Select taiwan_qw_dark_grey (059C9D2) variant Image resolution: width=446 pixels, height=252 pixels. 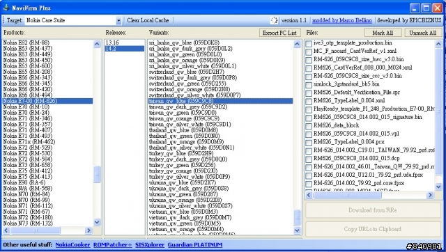tap(220, 107)
